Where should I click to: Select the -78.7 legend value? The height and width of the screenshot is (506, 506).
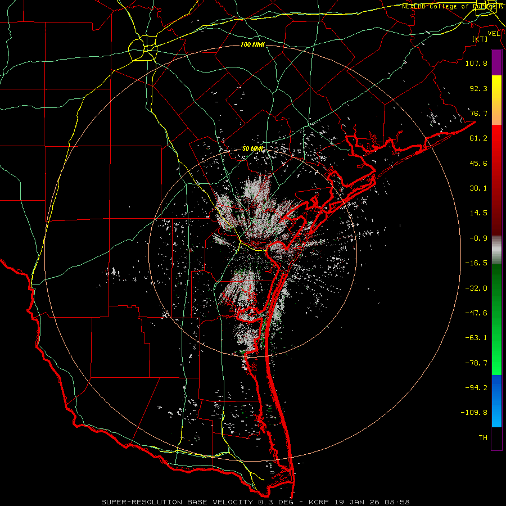(x=476, y=363)
